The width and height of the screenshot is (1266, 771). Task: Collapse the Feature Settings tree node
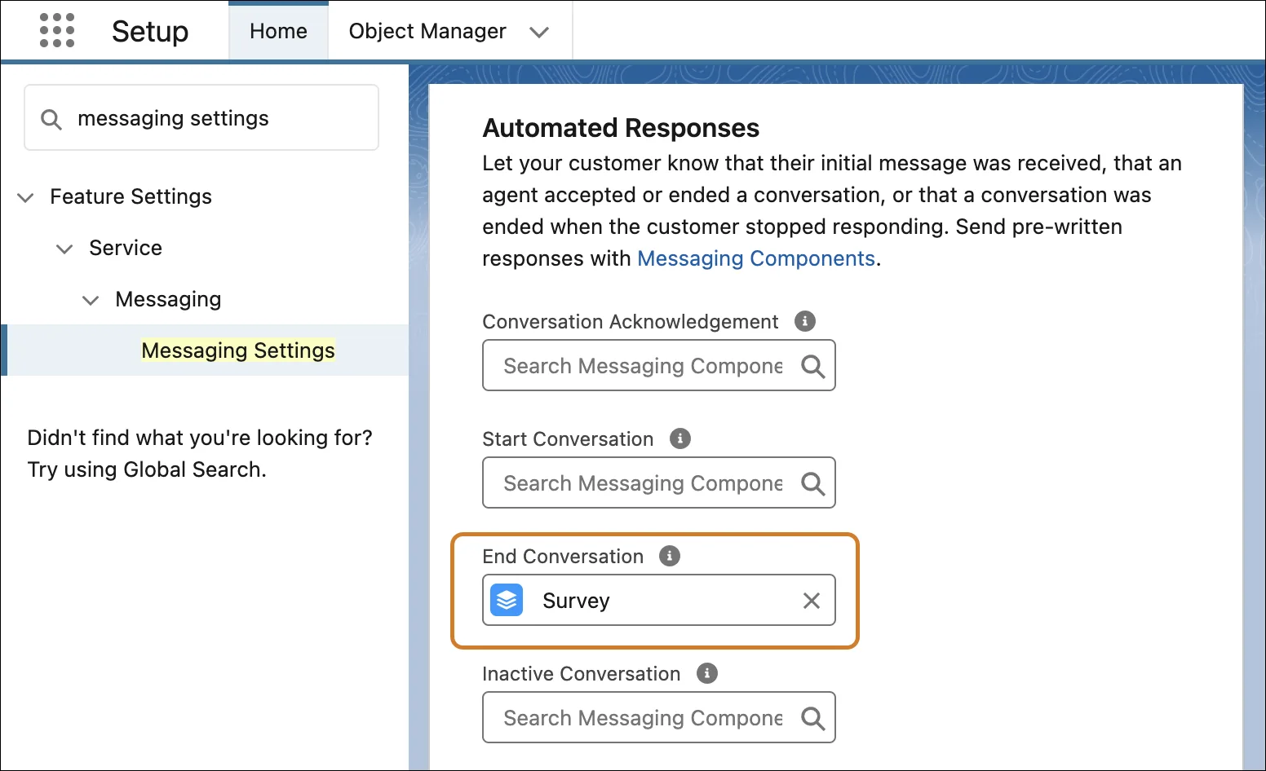pos(25,197)
